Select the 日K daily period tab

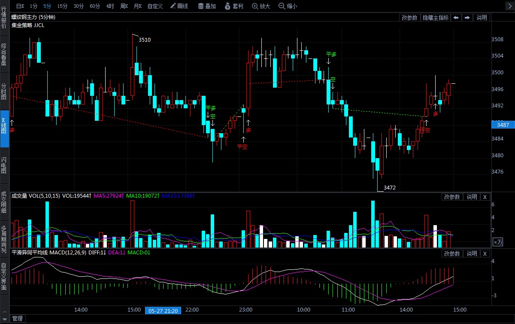click(20, 6)
